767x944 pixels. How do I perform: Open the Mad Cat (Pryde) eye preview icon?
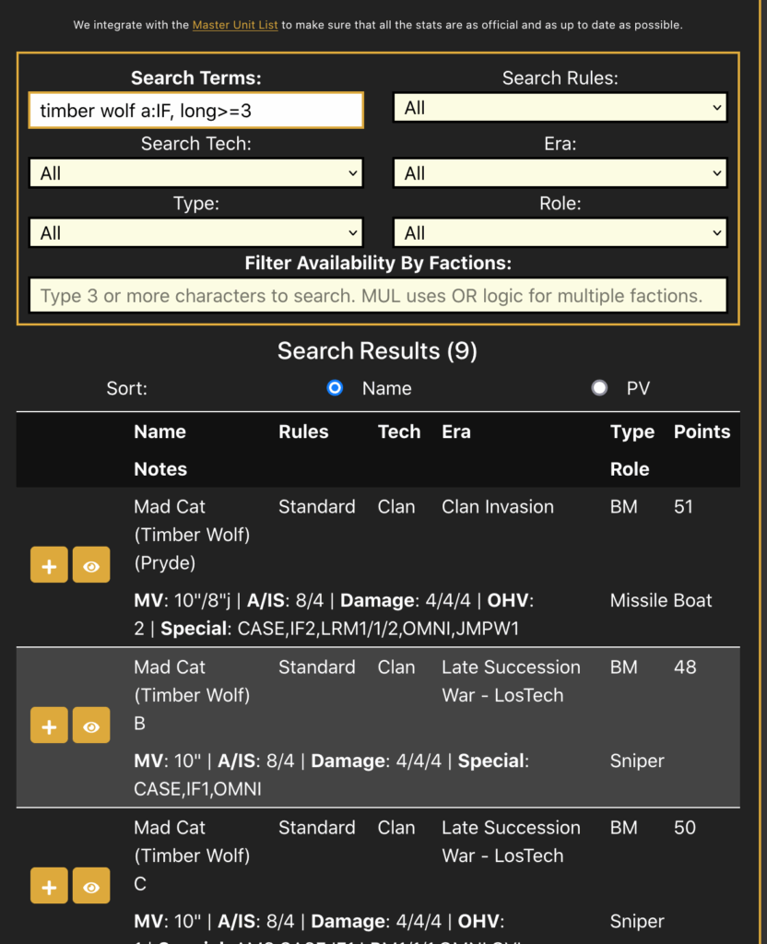[x=91, y=564]
